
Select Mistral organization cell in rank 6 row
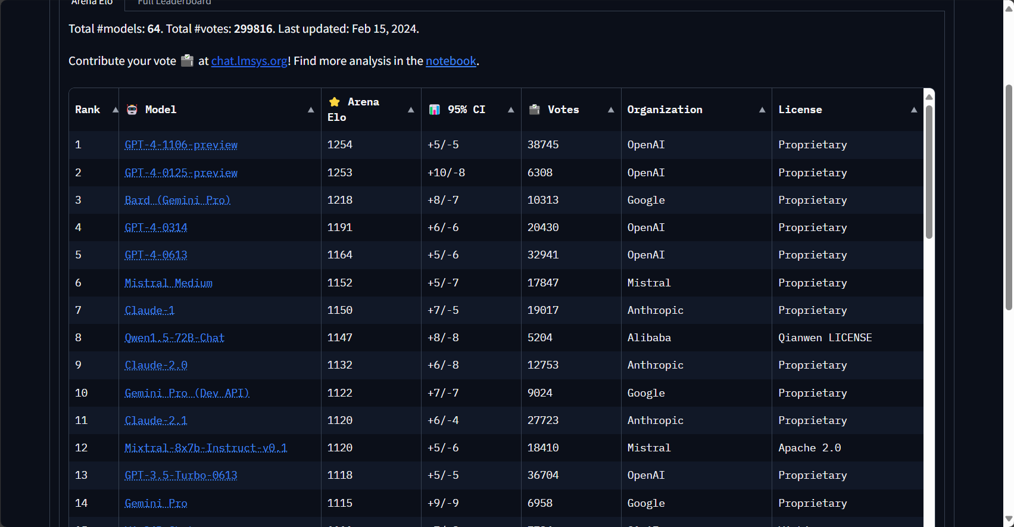649,283
